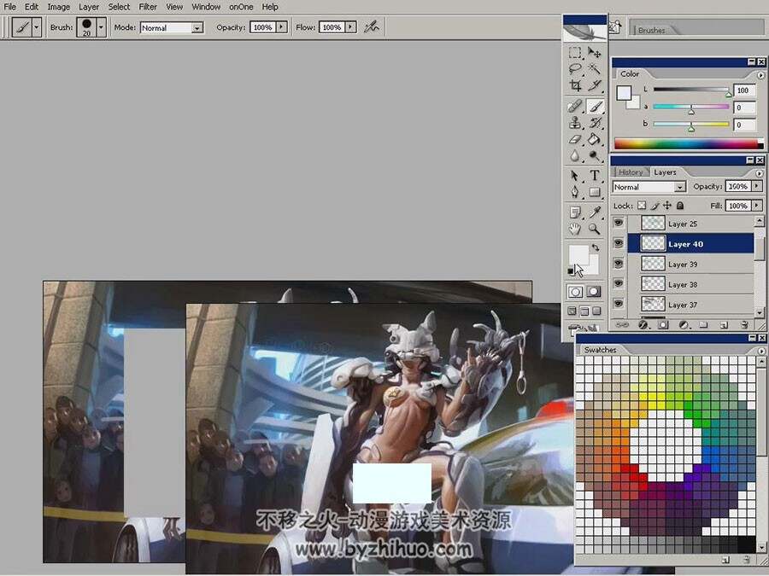Image resolution: width=769 pixels, height=576 pixels.
Task: Open the Filter menu
Action: coord(148,7)
